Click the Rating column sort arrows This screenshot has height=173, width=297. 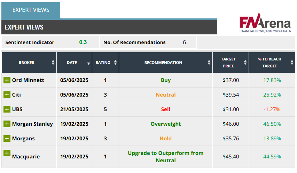pos(115,63)
